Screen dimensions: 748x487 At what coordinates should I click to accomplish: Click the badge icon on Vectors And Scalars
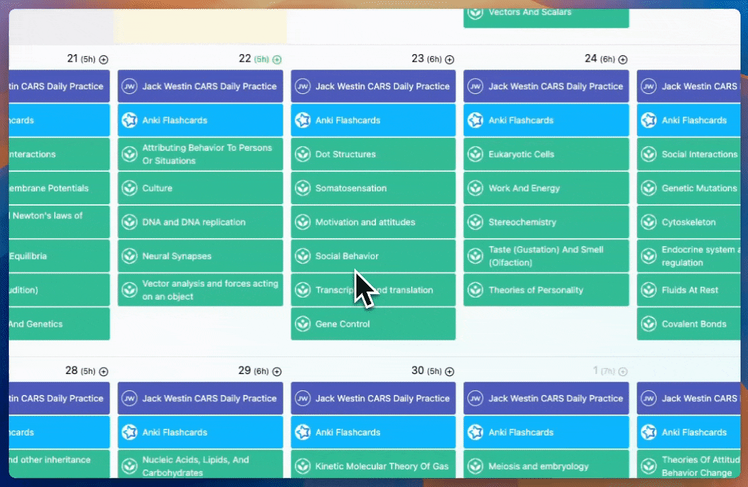coord(475,12)
